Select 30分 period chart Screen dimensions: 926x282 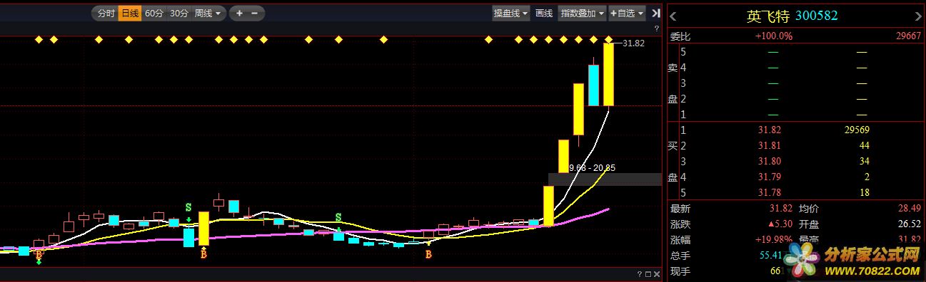click(179, 13)
